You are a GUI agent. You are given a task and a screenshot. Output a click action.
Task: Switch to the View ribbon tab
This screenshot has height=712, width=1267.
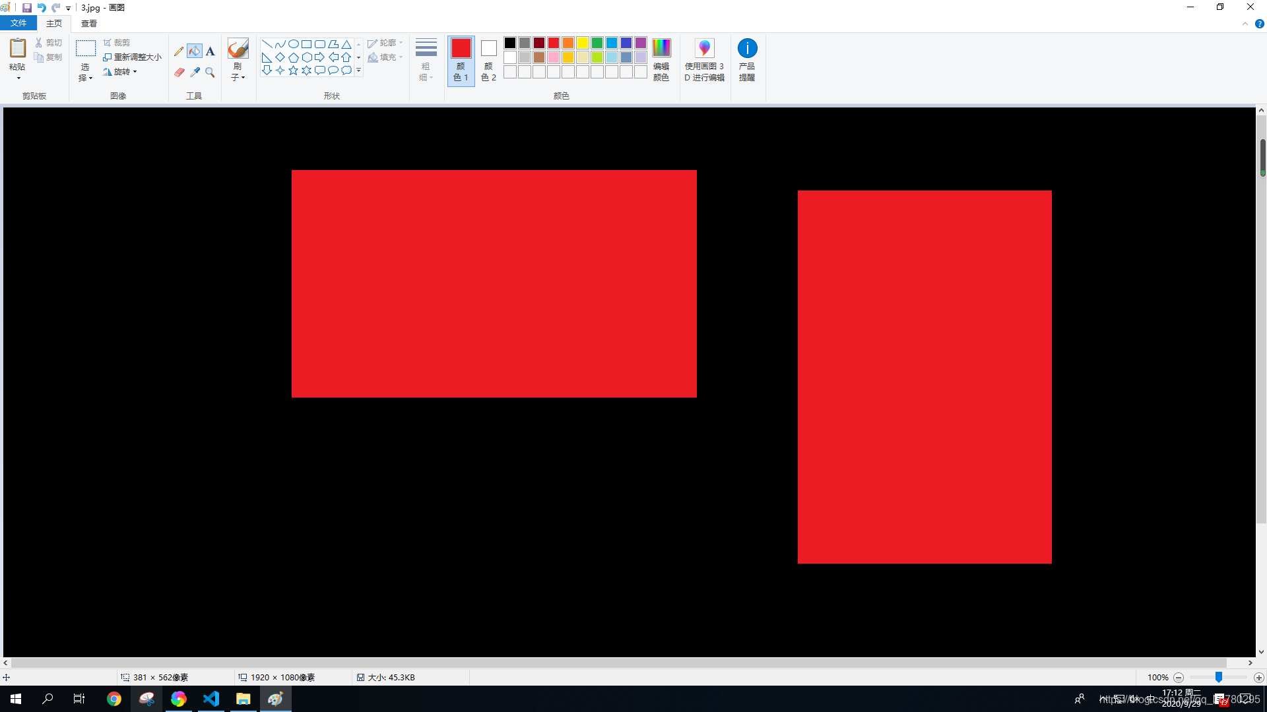click(89, 23)
